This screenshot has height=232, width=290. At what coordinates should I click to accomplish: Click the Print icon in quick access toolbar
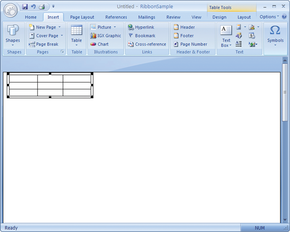point(42,7)
